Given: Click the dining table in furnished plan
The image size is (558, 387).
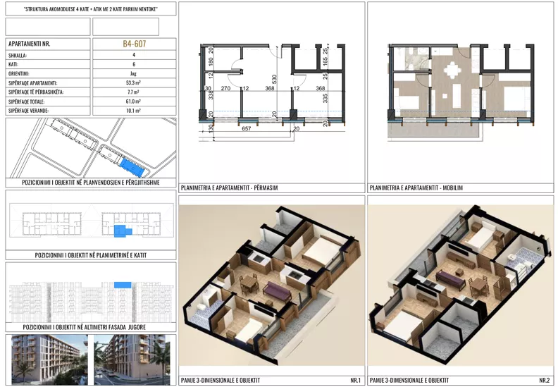Looking at the screenshot, I should 452,70.
